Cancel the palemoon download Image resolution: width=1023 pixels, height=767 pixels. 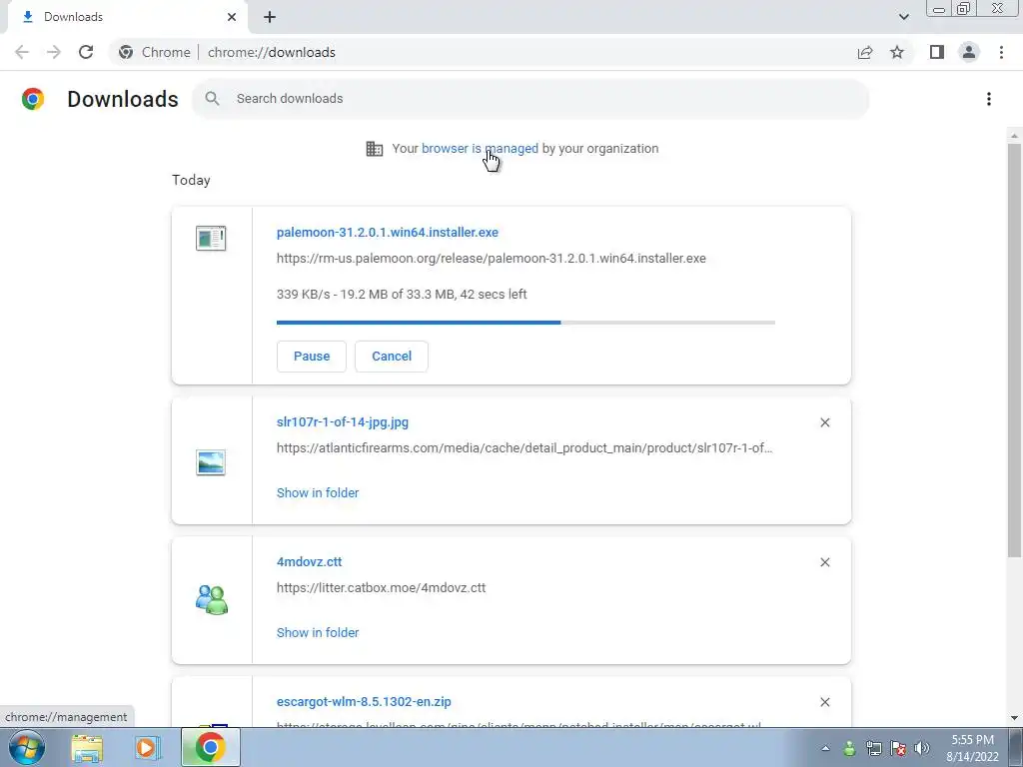[392, 357]
